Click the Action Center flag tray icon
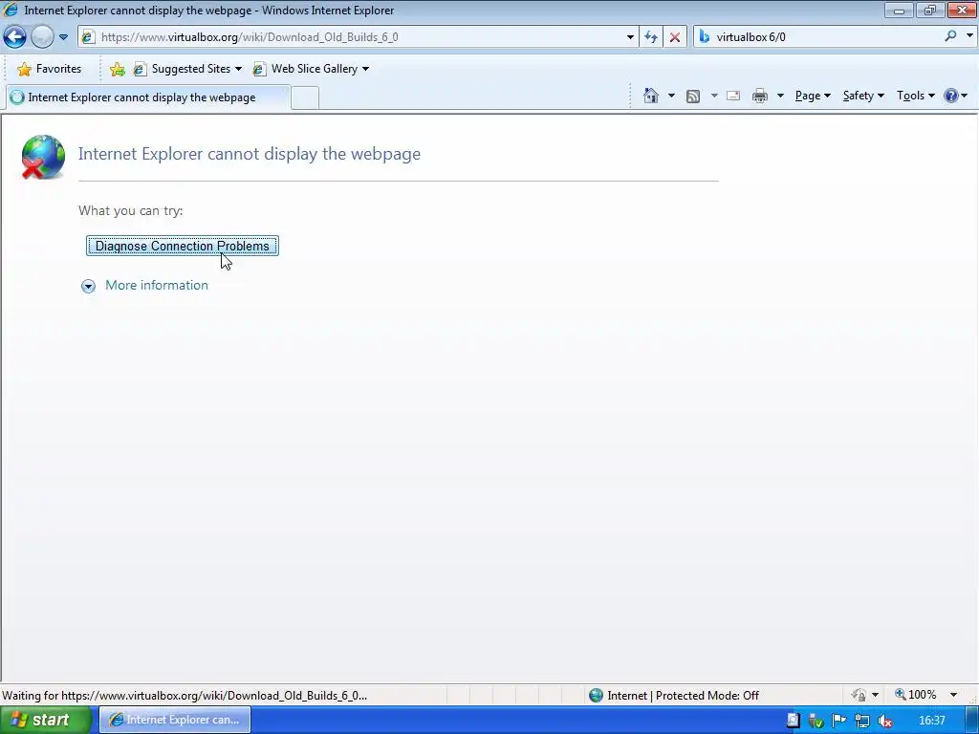The image size is (979, 734). coord(838,721)
